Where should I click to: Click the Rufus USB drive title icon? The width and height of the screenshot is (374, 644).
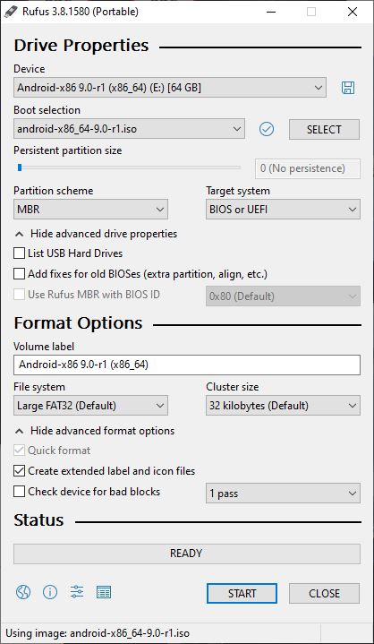click(x=11, y=12)
